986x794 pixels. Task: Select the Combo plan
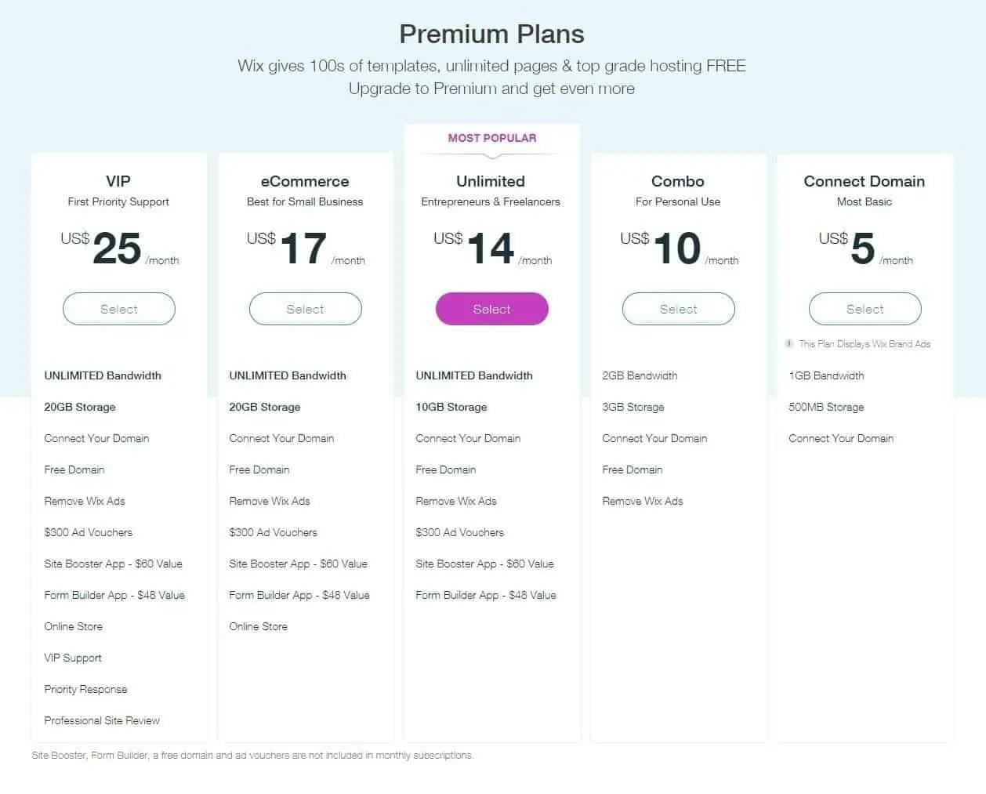[678, 309]
